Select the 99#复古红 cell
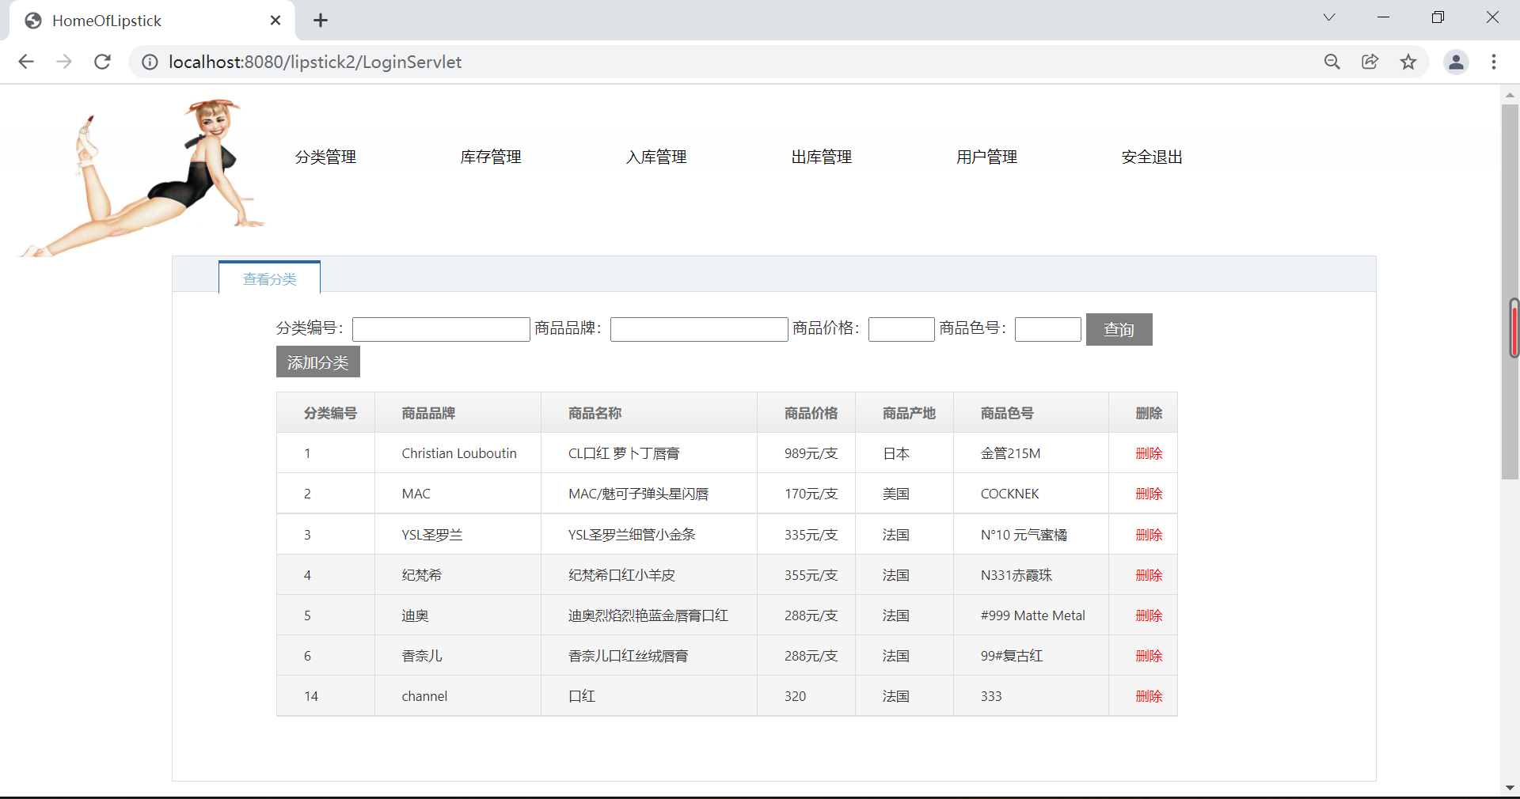Screen dimensions: 1520x799 pos(1032,656)
